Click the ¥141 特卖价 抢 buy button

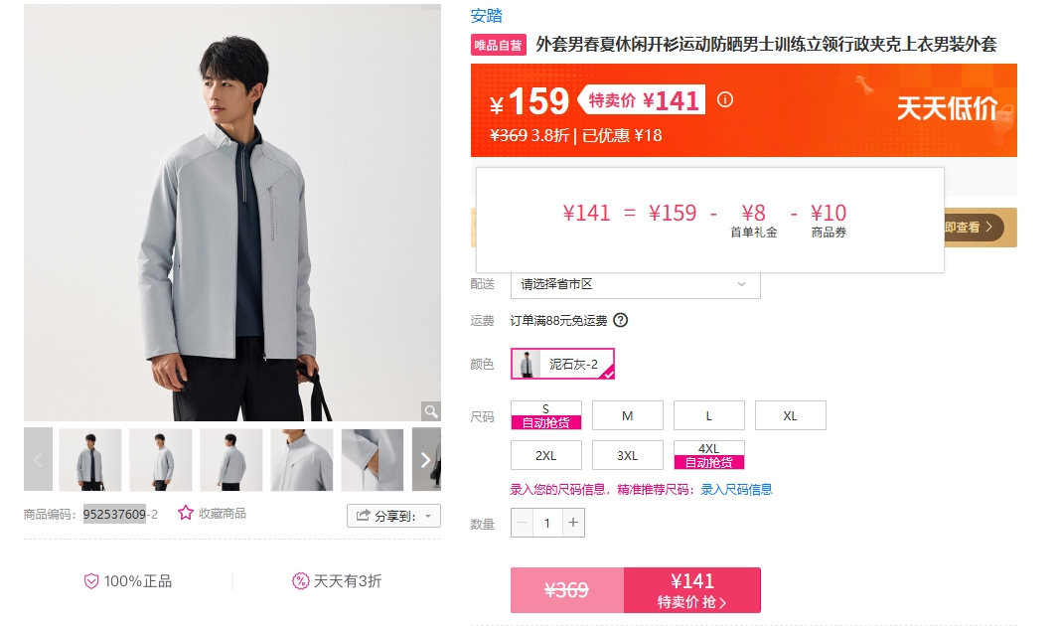point(692,590)
